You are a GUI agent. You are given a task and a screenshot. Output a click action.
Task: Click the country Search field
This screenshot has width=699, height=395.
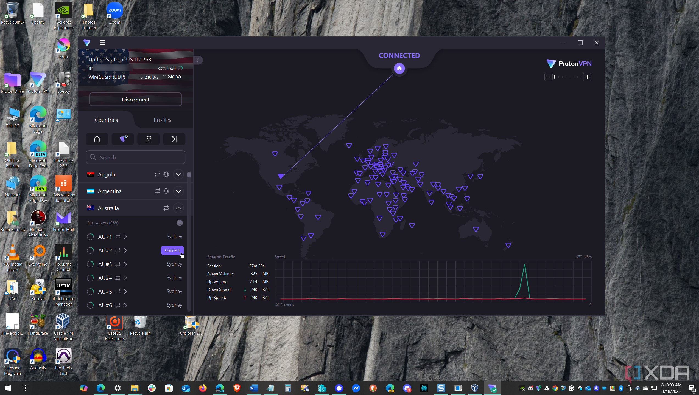[135, 157]
